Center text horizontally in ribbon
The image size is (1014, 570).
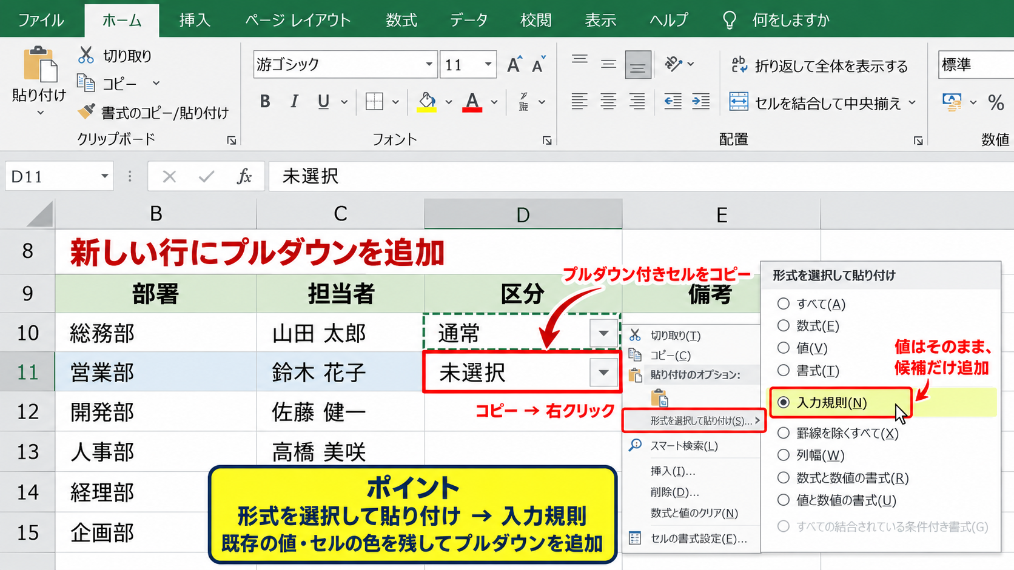[x=608, y=101]
